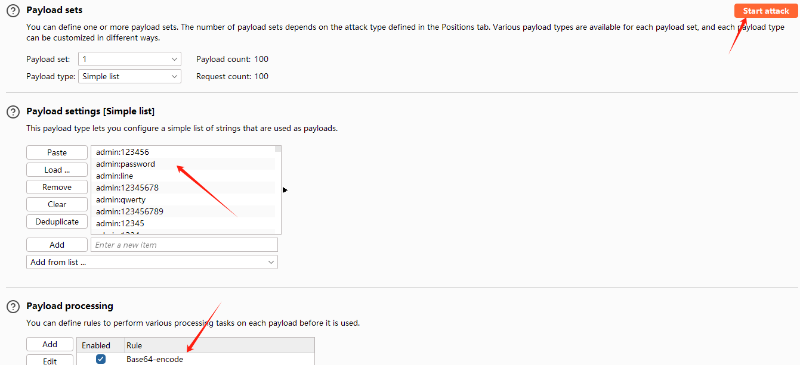Click Add next to new item field
The image size is (800, 365).
click(x=57, y=245)
